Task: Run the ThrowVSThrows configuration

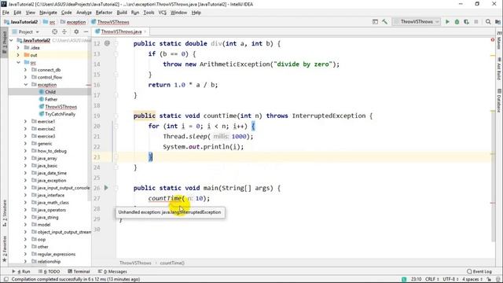Action: point(447,22)
